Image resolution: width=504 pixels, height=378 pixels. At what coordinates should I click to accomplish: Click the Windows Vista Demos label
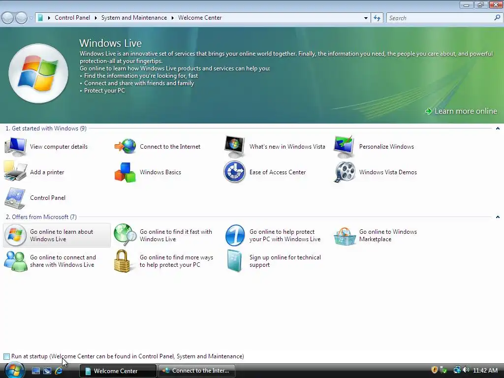point(388,172)
